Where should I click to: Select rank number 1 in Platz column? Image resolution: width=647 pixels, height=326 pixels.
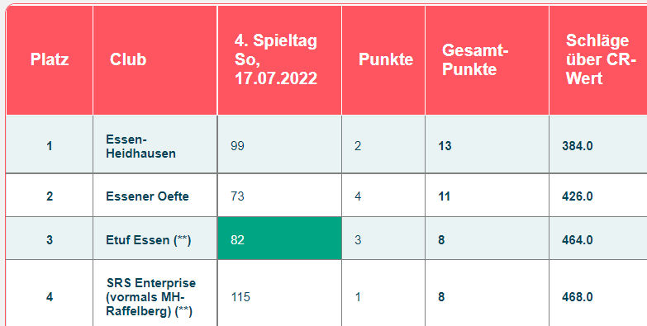click(x=50, y=146)
